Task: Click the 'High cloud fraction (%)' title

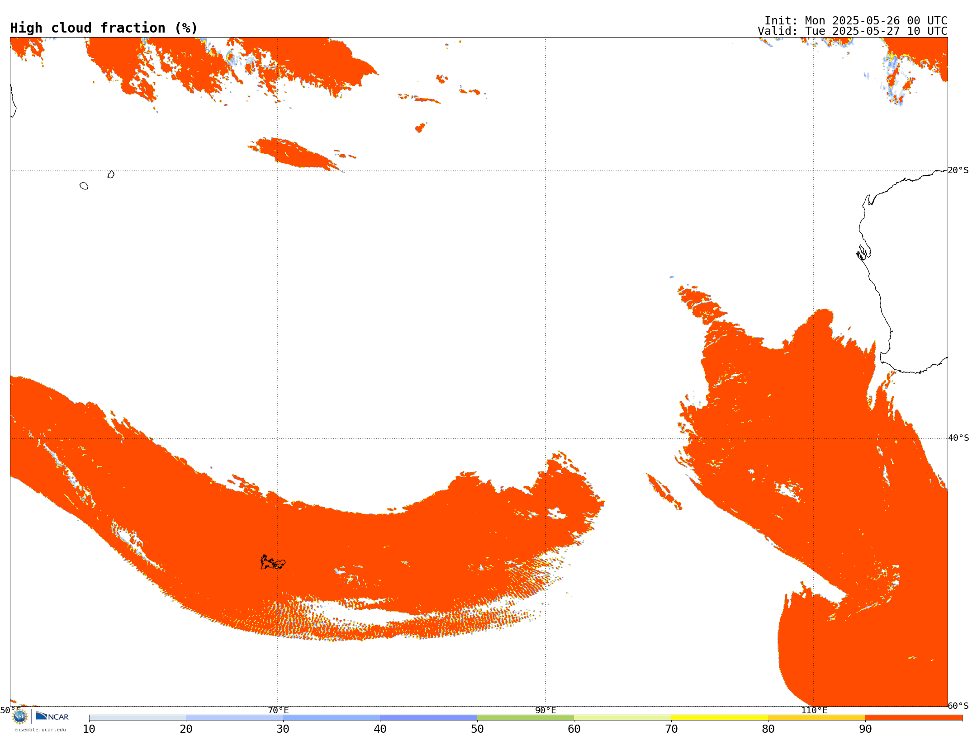Action: 104,28
